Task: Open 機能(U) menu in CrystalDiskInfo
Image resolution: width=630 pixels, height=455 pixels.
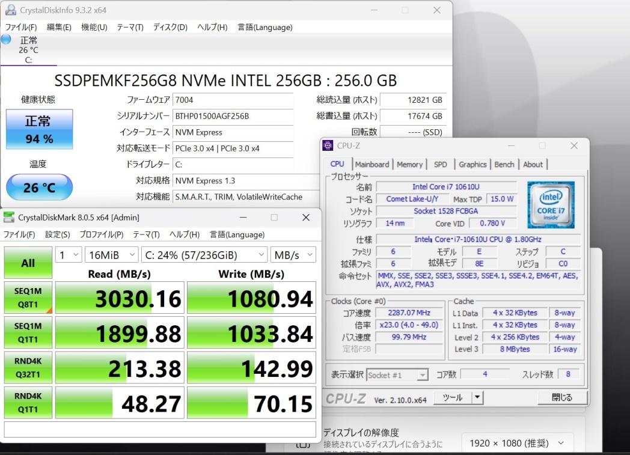Action: tap(94, 27)
